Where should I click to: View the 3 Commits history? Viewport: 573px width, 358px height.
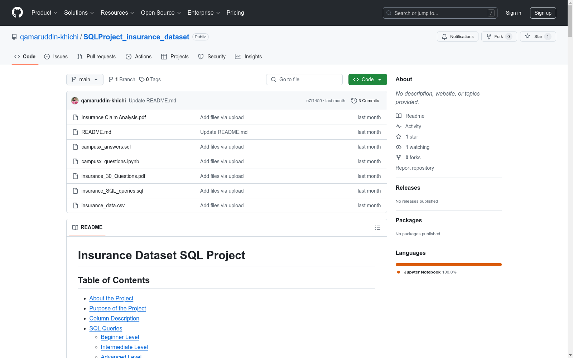point(365,101)
